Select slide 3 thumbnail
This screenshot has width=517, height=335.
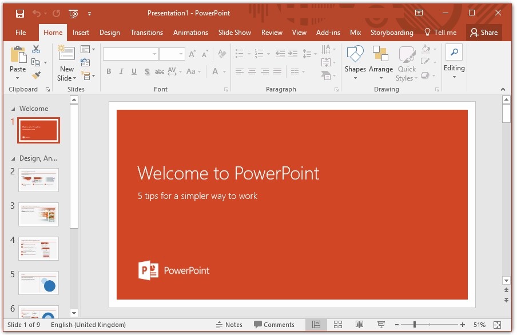38,214
